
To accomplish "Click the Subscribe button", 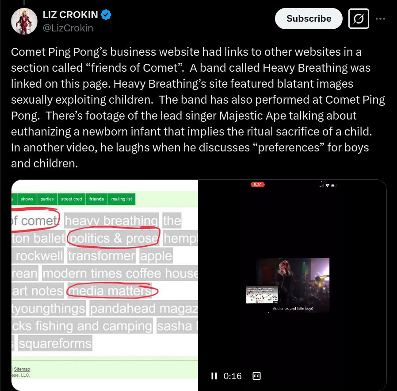I will 309,19.
